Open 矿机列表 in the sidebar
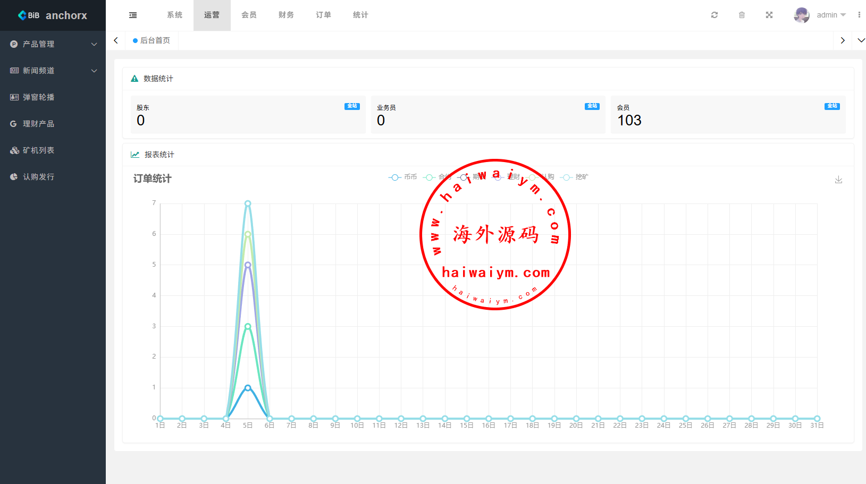 tap(38, 150)
